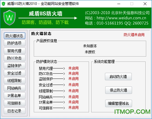Image resolution: width=152 pixels, height=119 pixels.
Task: Click 未启用 status next to 禁用代理
Action: coord(73,68)
